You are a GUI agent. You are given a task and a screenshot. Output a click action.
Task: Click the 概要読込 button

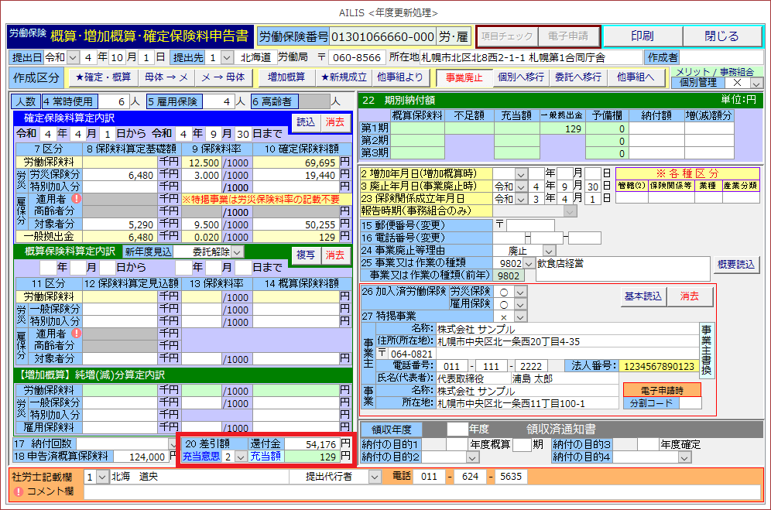click(x=735, y=264)
